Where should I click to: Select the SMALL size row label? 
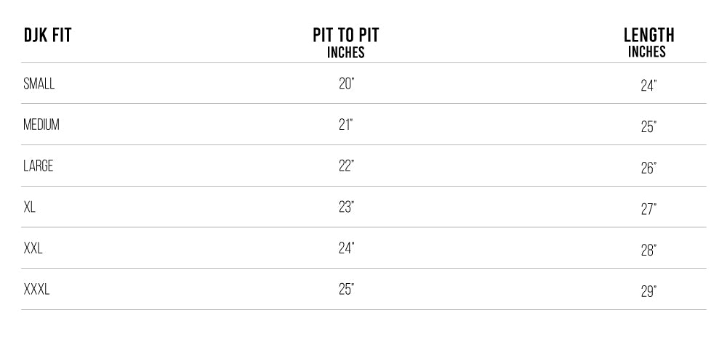pyautogui.click(x=39, y=83)
